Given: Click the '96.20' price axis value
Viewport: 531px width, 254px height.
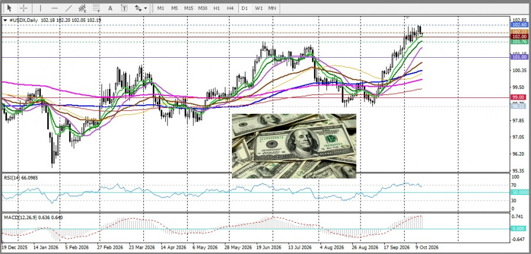Looking at the screenshot, I should pyautogui.click(x=519, y=154).
